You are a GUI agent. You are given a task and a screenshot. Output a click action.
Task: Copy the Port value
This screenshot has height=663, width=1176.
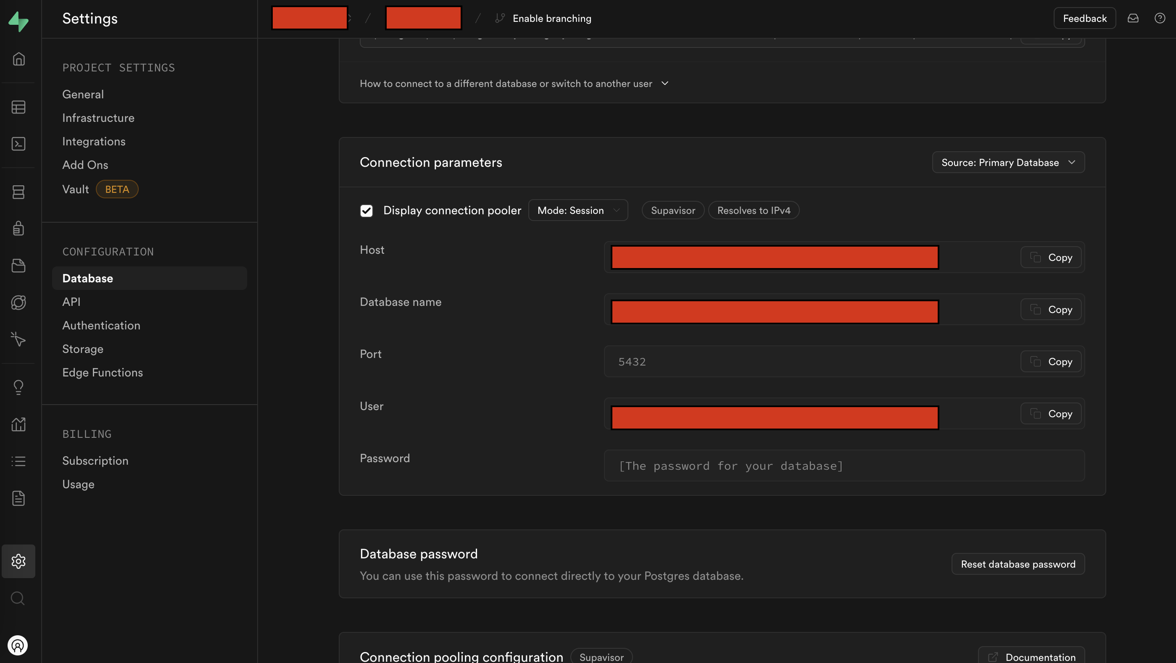pos(1050,361)
